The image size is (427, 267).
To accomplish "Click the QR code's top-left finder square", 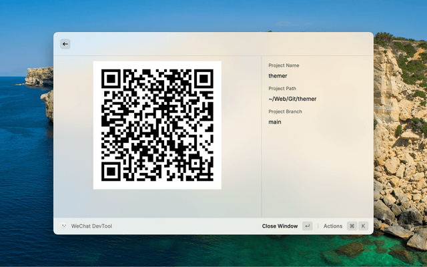I will tap(111, 79).
